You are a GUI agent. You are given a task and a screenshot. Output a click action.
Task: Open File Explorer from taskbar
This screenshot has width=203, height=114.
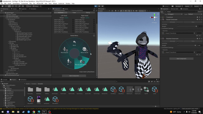(13, 112)
